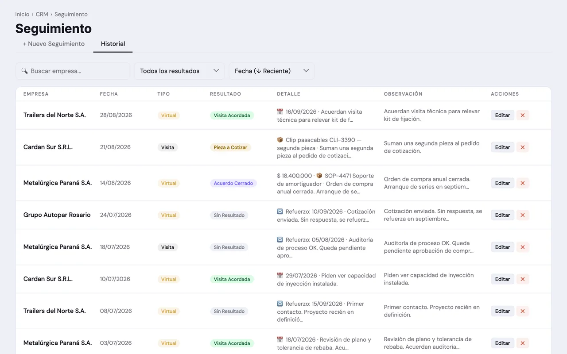Switch to the Nuevo Seguimiento tab
This screenshot has width=567, height=354.
pos(54,44)
